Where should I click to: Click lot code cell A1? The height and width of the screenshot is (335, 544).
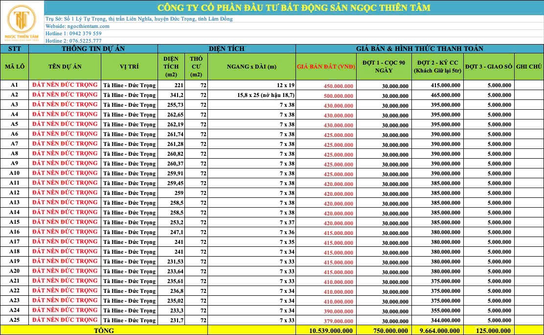click(x=15, y=85)
